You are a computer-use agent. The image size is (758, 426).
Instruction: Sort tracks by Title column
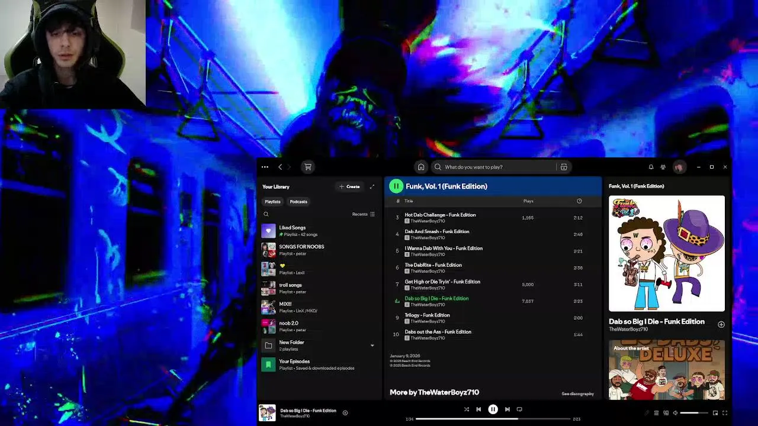point(409,201)
